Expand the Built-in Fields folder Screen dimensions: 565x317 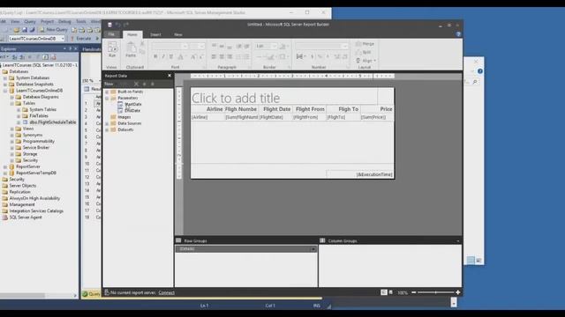pyautogui.click(x=107, y=92)
